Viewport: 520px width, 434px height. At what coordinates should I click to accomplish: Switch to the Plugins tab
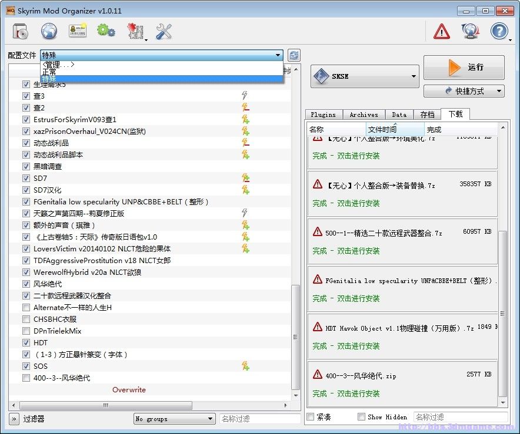[x=324, y=115]
